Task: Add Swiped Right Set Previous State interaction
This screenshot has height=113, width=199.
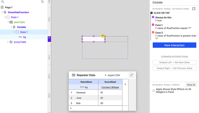Action: 174,68
